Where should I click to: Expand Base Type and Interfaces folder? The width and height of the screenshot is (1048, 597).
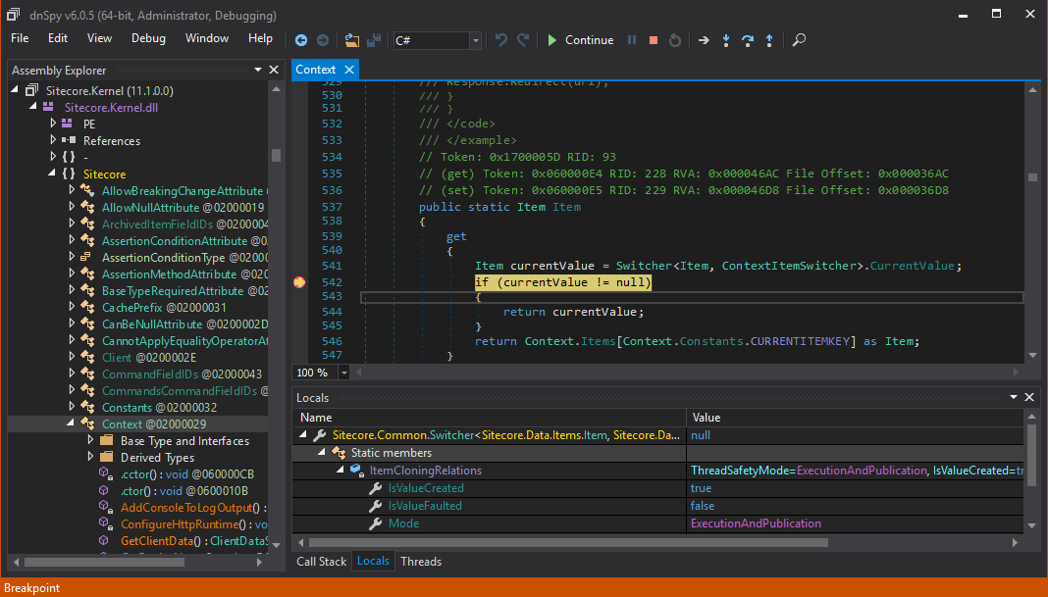click(x=90, y=440)
